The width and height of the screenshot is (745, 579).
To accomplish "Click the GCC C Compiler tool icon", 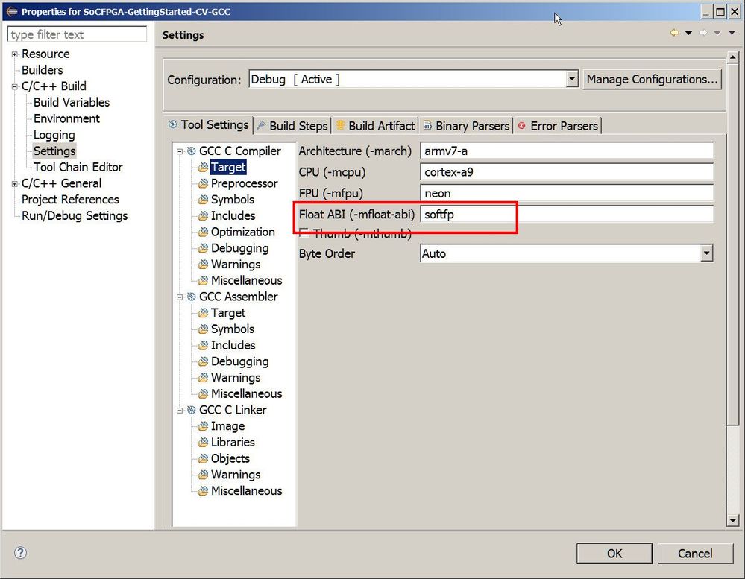I will (x=192, y=151).
